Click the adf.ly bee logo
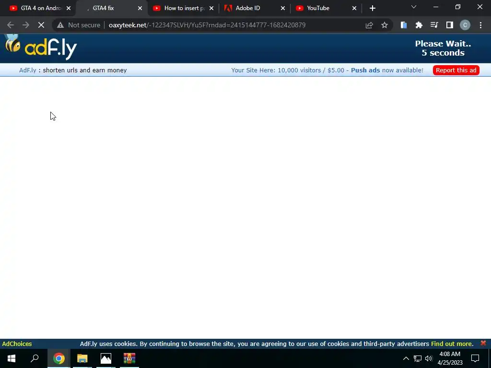The width and height of the screenshot is (491, 368). click(x=41, y=47)
